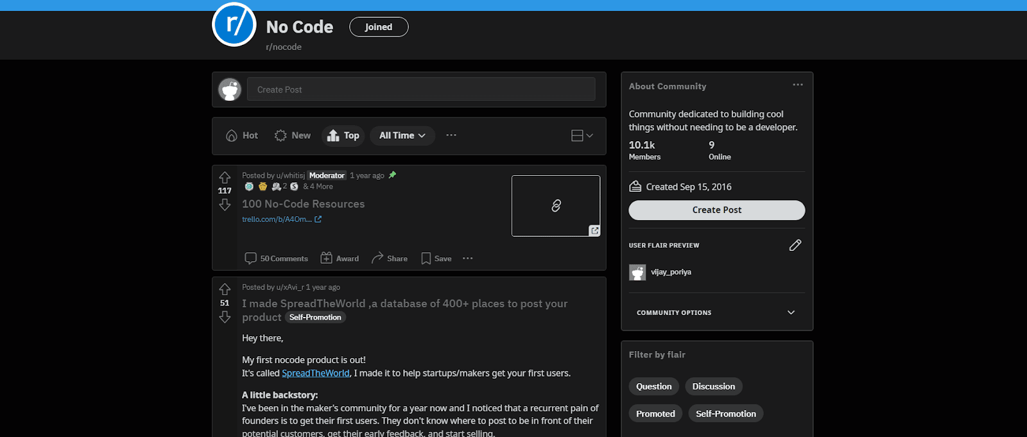The width and height of the screenshot is (1027, 437).
Task: Click the Create Post input field
Action: pyautogui.click(x=421, y=89)
